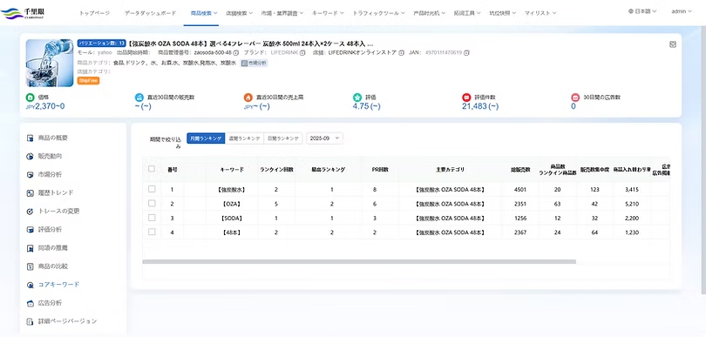The width and height of the screenshot is (706, 337).
Task: Open the admin account dropdown
Action: click(x=682, y=11)
